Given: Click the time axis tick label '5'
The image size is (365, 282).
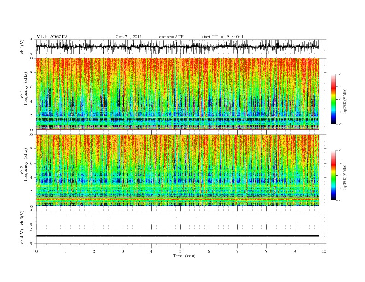Looking at the screenshot, I should [180, 251].
